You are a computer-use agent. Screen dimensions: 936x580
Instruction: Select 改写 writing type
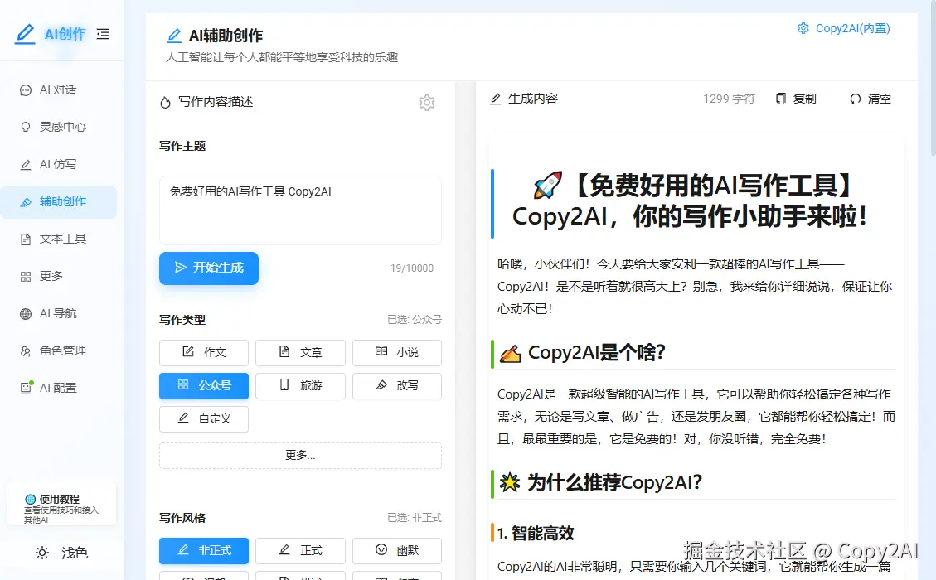click(x=397, y=385)
